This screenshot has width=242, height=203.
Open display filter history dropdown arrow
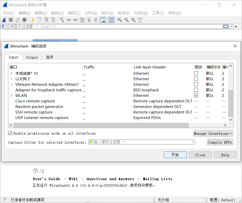(x=231, y=27)
